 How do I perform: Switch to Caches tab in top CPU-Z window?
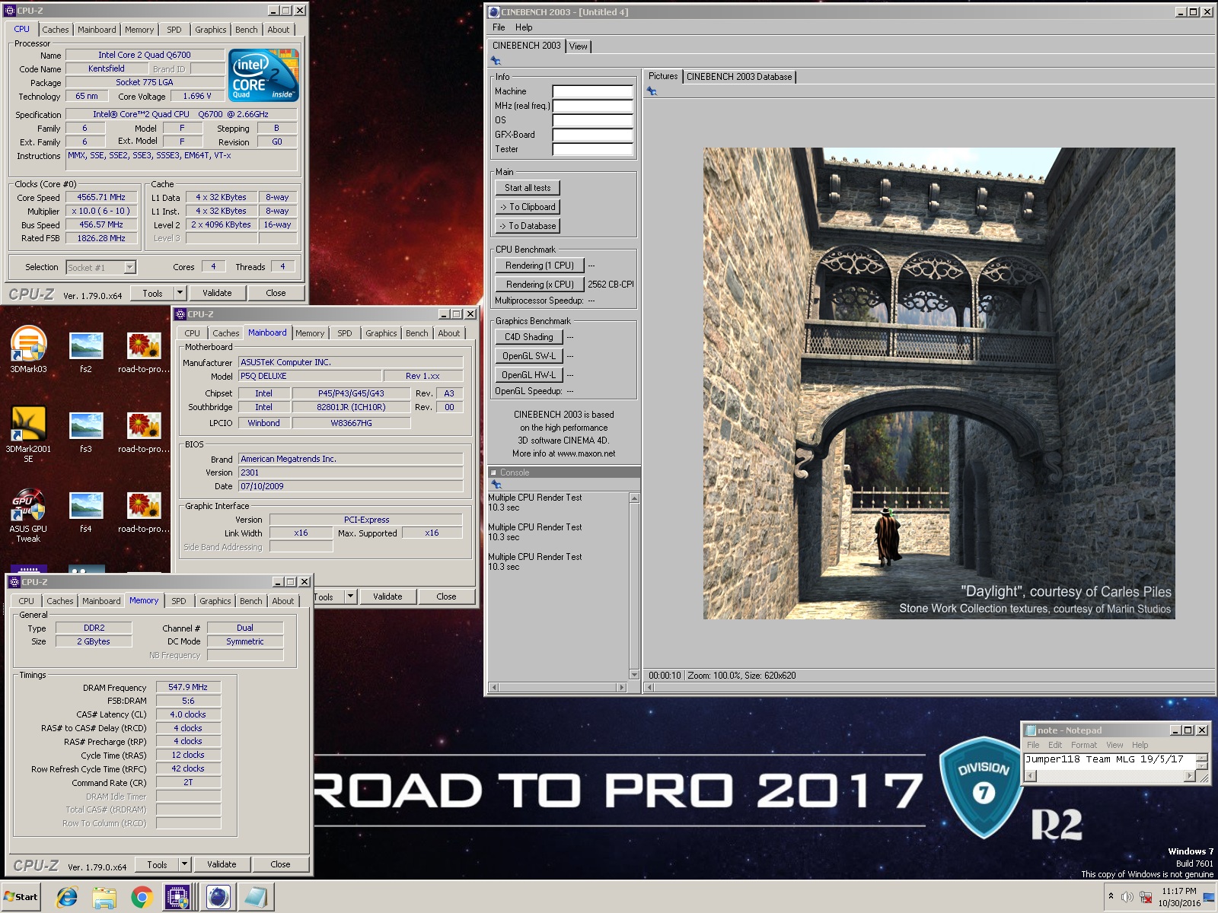[56, 30]
